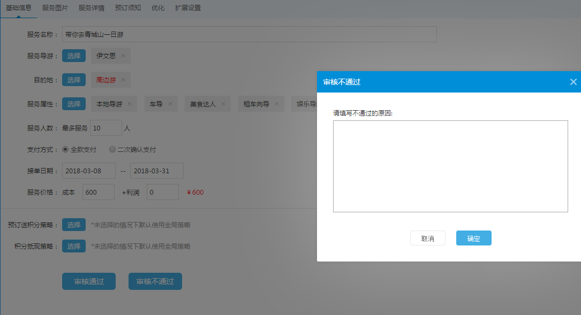Switch to the 服务图片 tab

[x=55, y=8]
